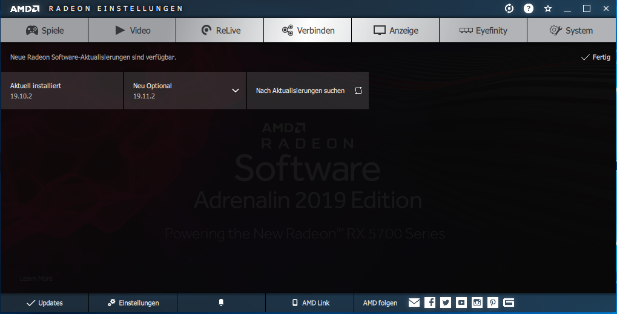This screenshot has height=314, width=617.
Task: Click the Radeon update notification icon in title bar
Action: coord(509,8)
